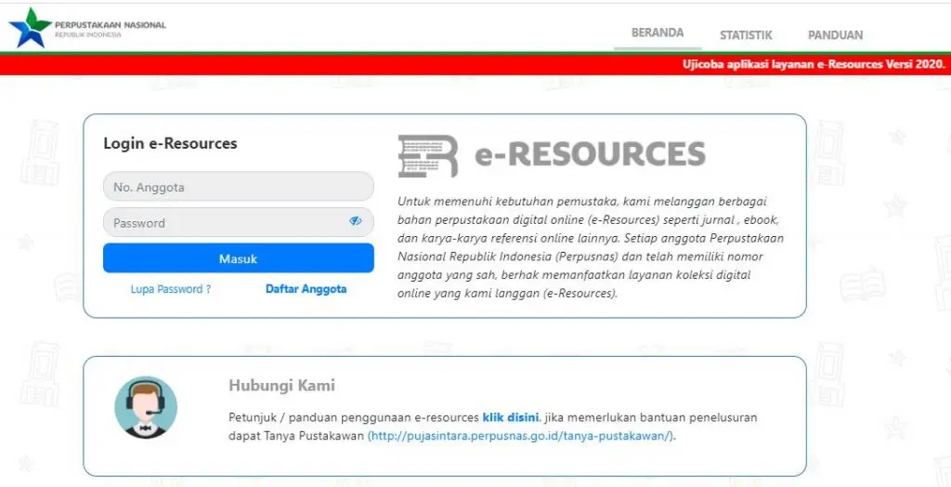Follow the klik disini guide link
Image resolution: width=951 pixels, height=487 pixels.
tap(510, 417)
